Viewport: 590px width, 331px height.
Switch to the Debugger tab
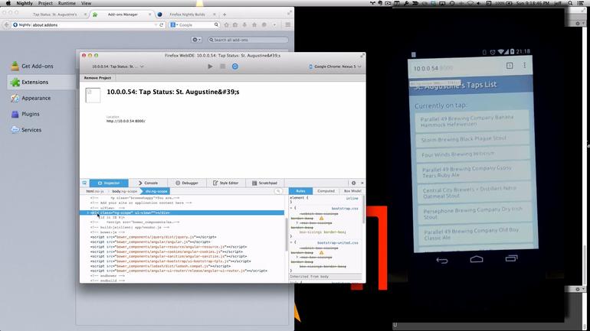[x=187, y=183]
